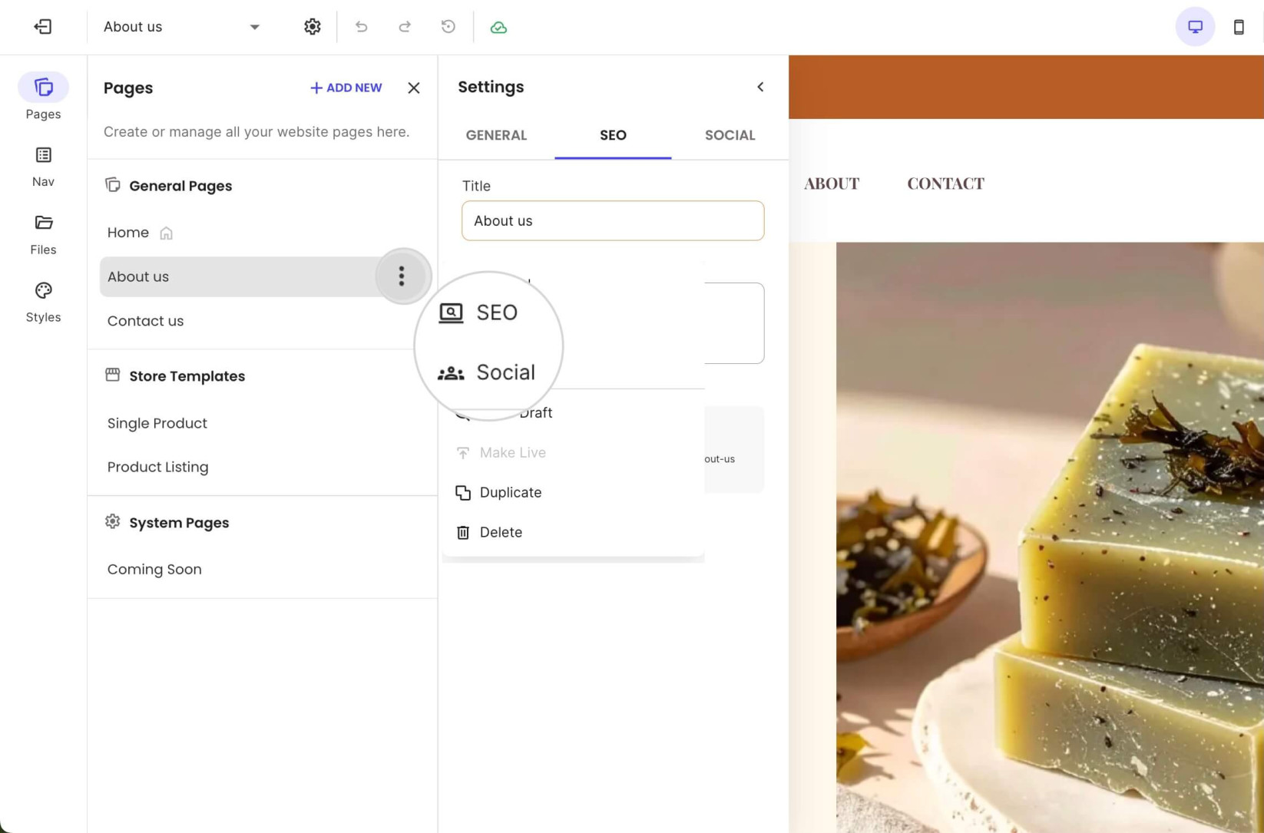
Task: Click the CONTACT link in site preview
Action: [x=945, y=183]
